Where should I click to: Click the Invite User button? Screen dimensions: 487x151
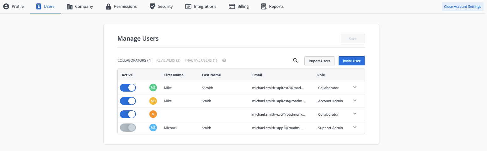tap(351, 61)
